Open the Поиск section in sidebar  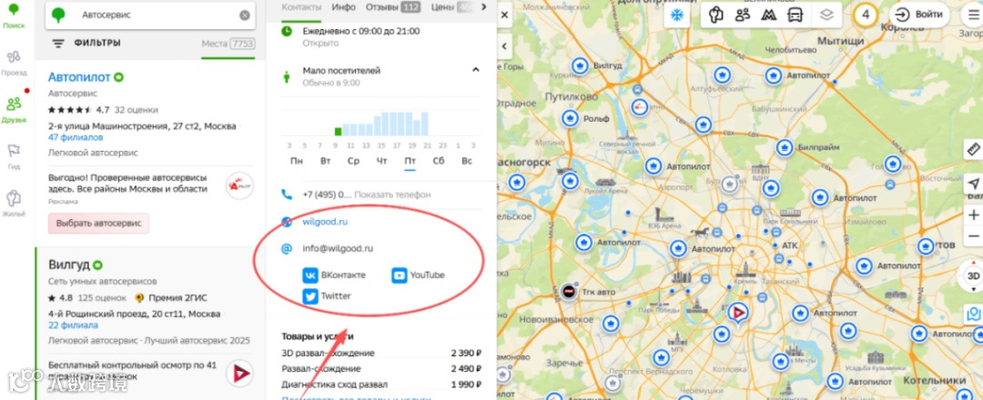click(14, 15)
